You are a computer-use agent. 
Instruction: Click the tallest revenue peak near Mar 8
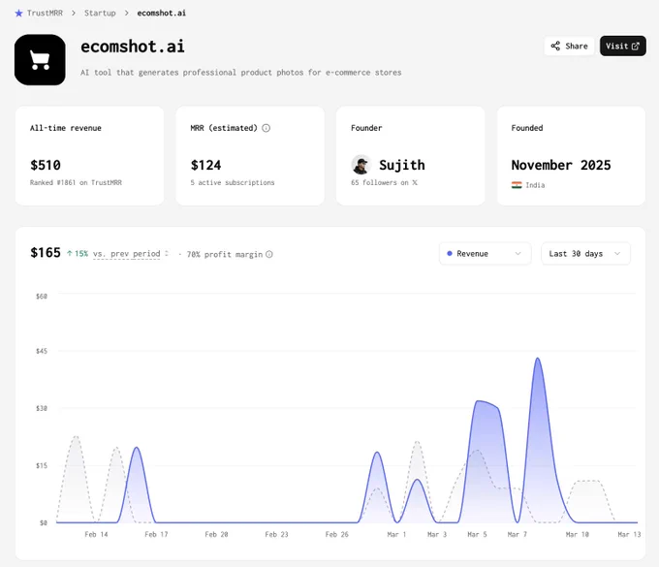(538, 359)
